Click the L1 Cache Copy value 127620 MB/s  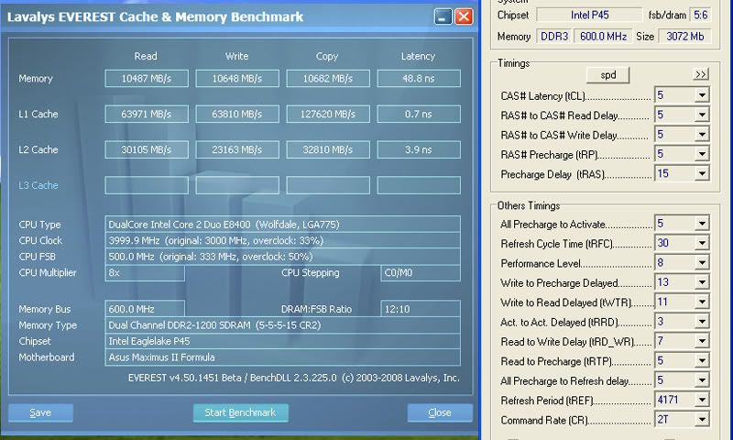click(x=328, y=114)
